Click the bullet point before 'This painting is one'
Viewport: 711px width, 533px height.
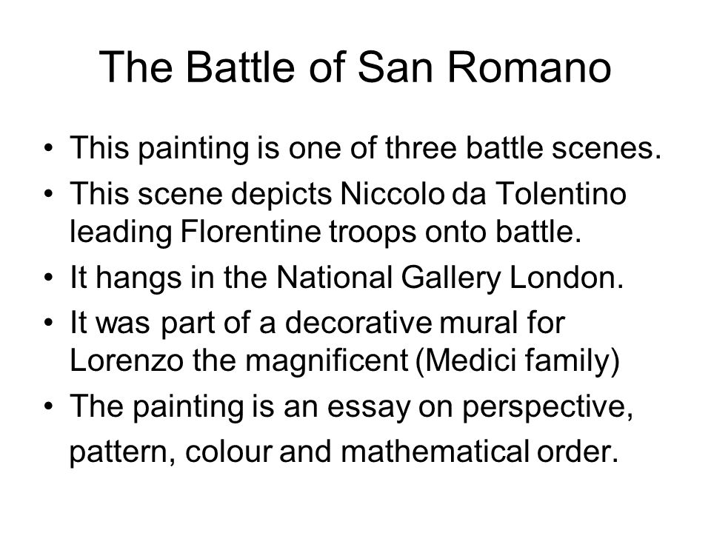tap(49, 148)
